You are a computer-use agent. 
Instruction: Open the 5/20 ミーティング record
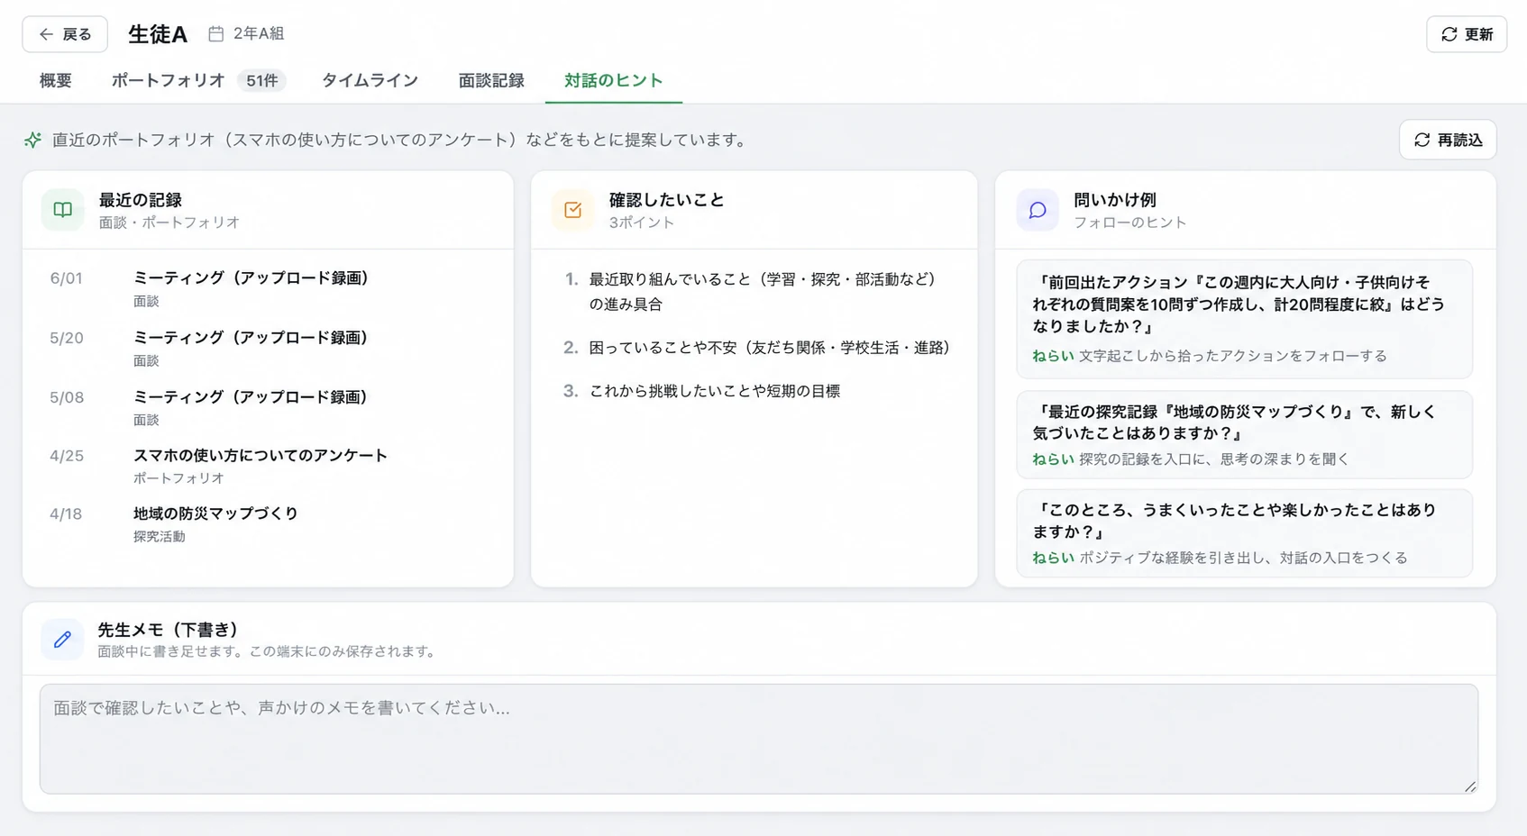tap(268, 348)
